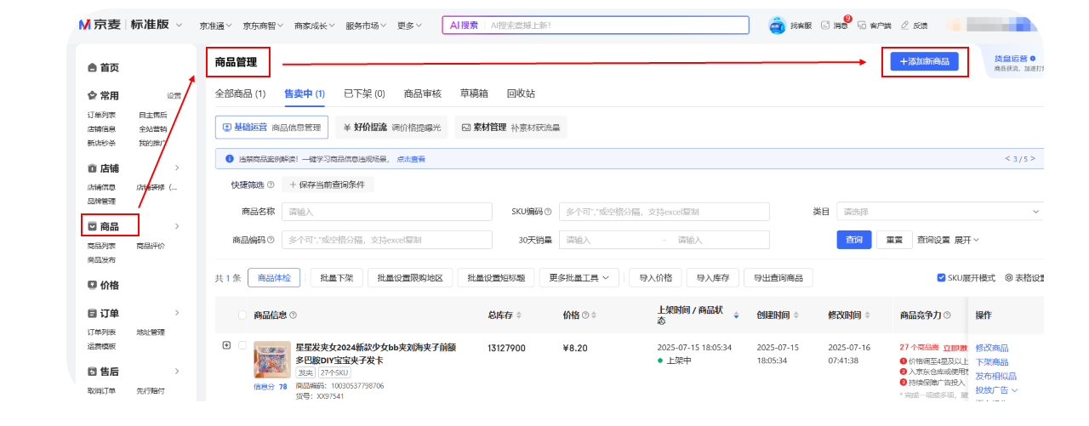Click the help icon beside 商品信息 header
The height and width of the screenshot is (426, 1089).
coord(294,315)
